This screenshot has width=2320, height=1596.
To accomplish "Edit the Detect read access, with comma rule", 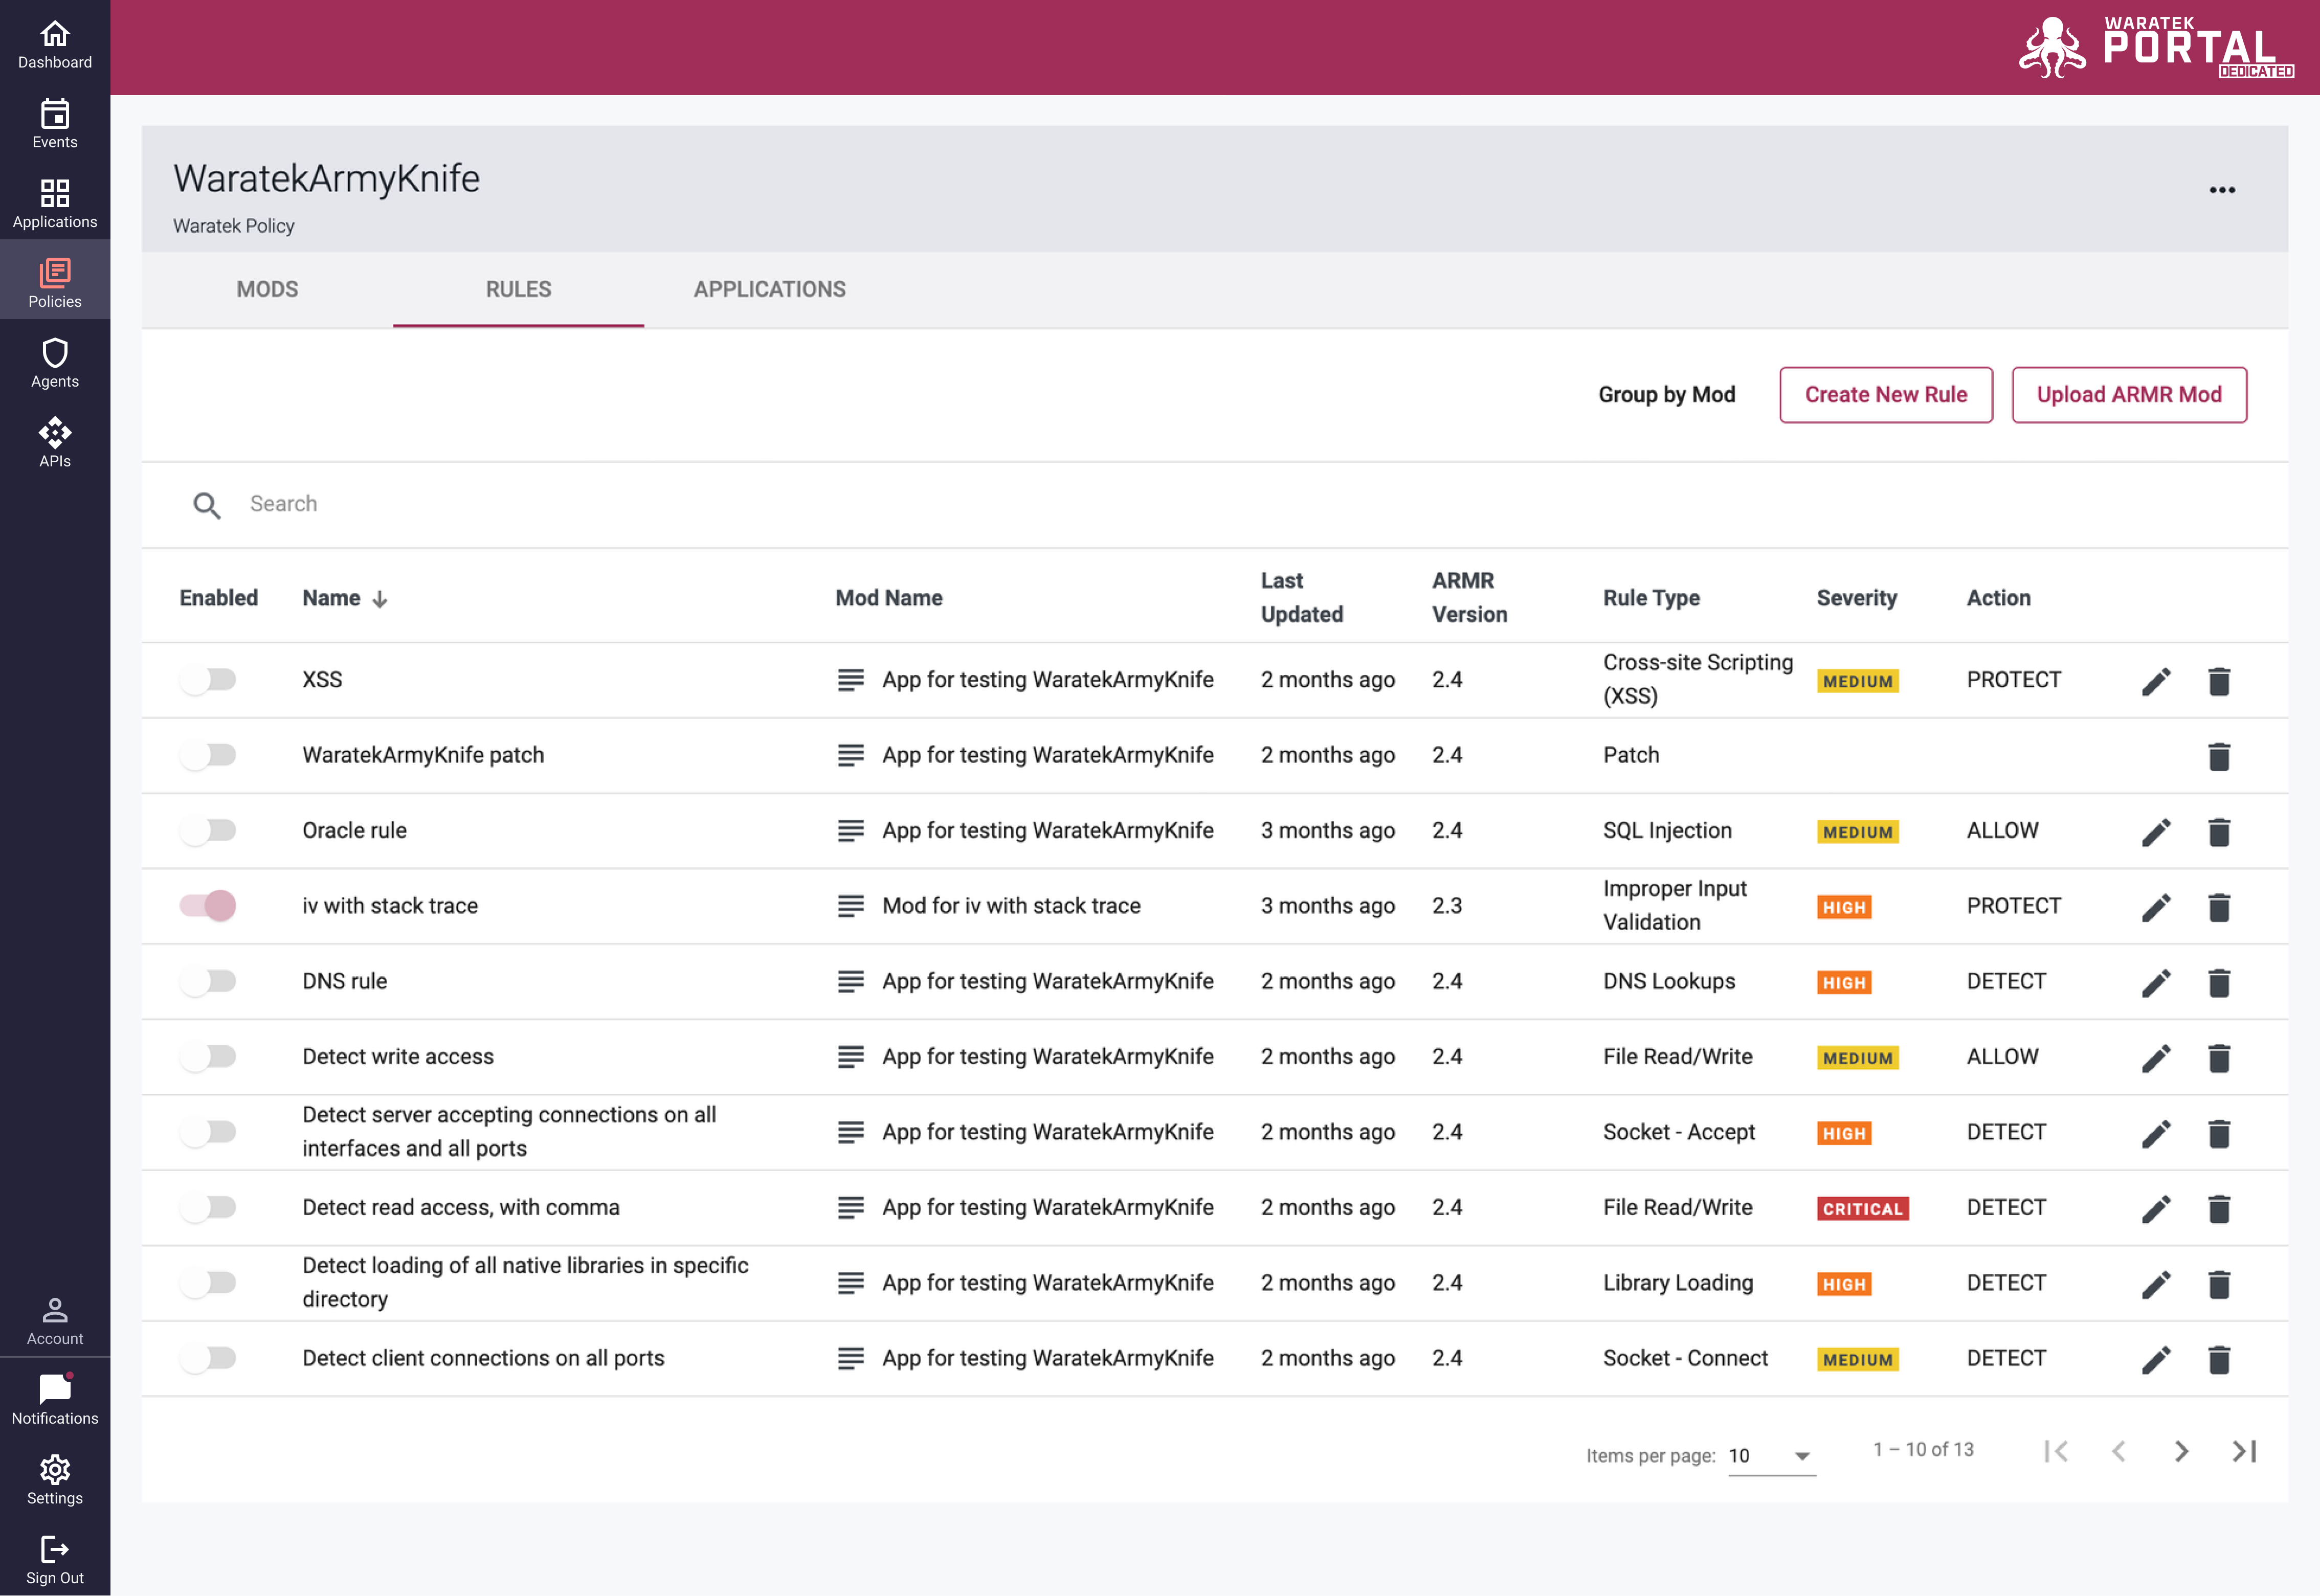I will point(2156,1209).
